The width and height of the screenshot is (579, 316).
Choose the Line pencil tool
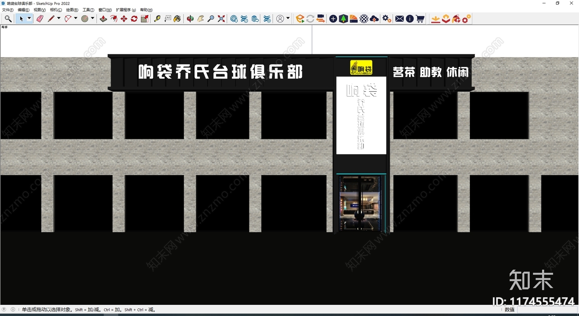tap(51, 19)
